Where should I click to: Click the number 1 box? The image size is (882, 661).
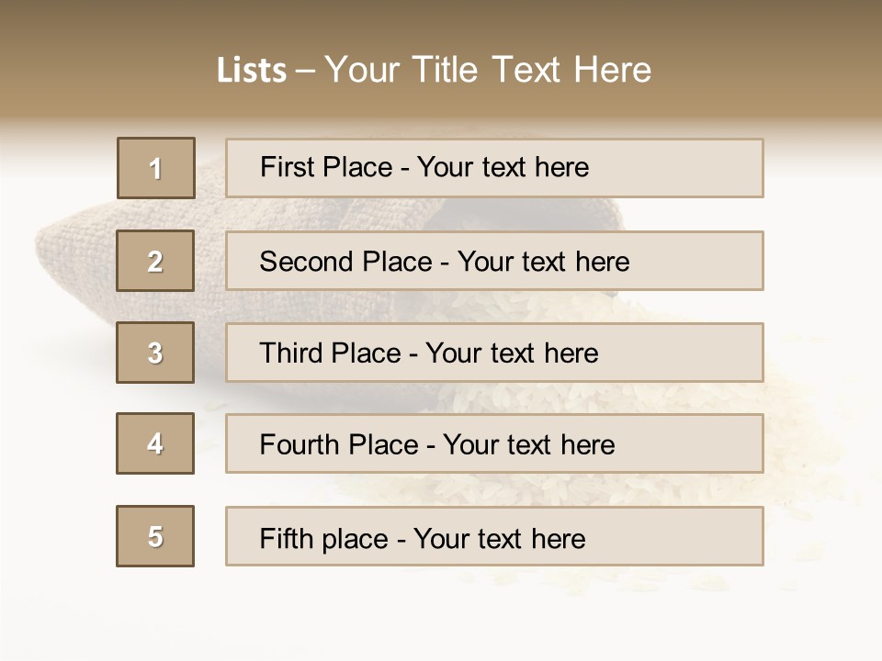click(x=156, y=168)
